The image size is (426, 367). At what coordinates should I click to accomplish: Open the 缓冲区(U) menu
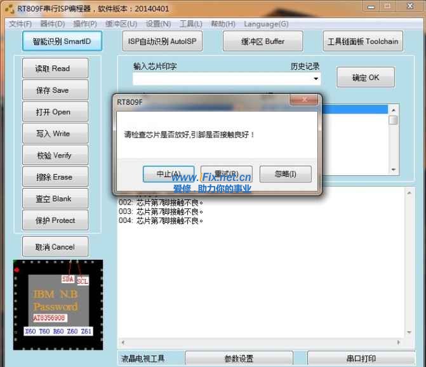[121, 24]
